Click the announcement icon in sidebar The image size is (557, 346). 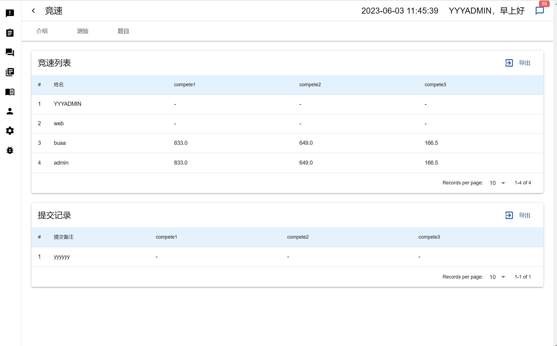(x=10, y=13)
